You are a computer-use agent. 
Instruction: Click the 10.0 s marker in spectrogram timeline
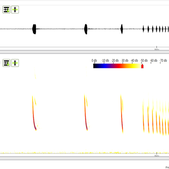pos(156,155)
